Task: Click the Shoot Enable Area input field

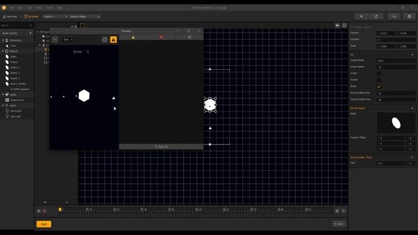Action: (x=396, y=93)
